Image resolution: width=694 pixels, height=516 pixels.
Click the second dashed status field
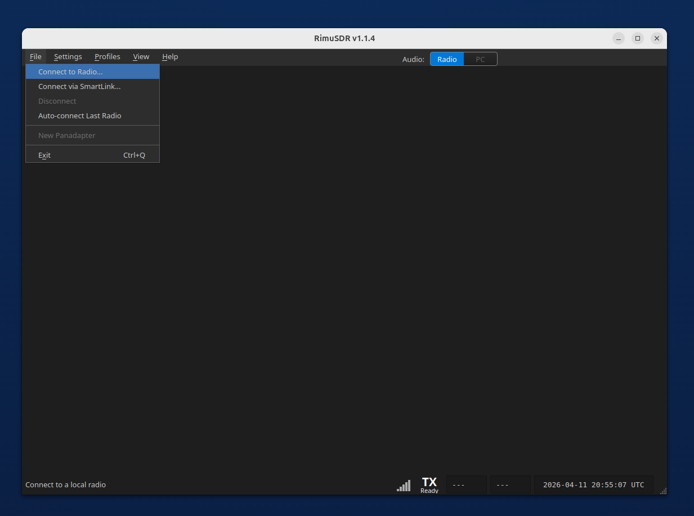point(510,484)
